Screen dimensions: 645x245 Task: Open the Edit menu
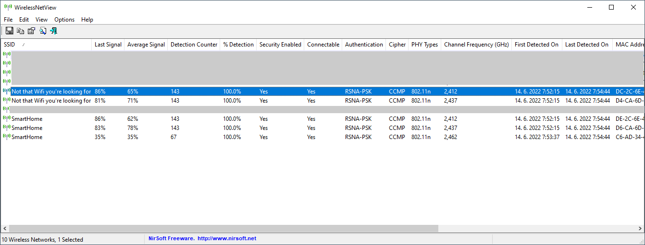(24, 20)
